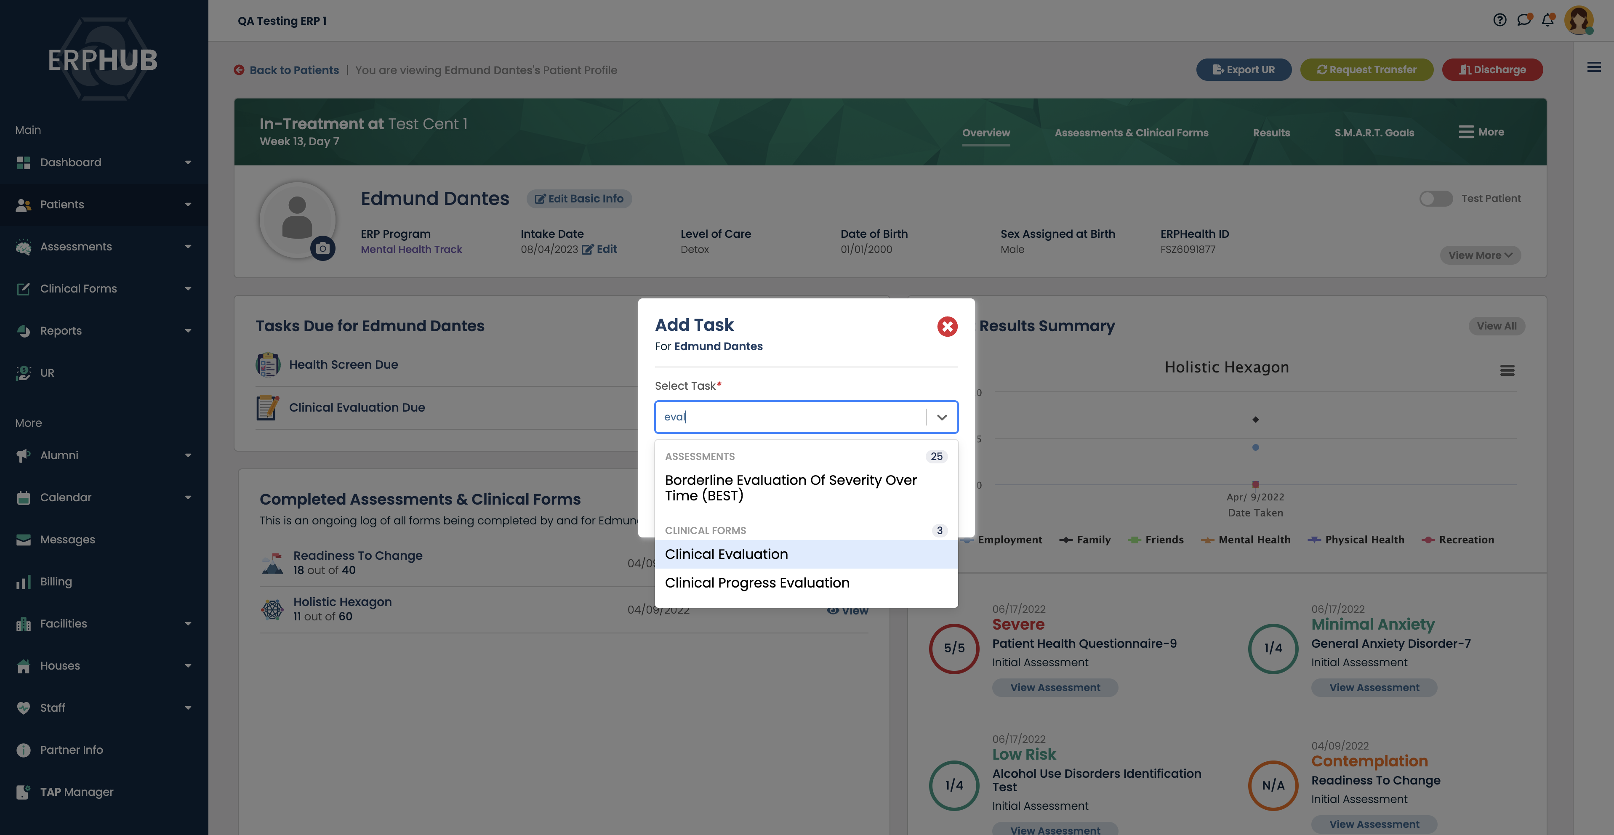Screen dimensions: 1614x835
Task: Click the Discharge button
Action: 1492,69
